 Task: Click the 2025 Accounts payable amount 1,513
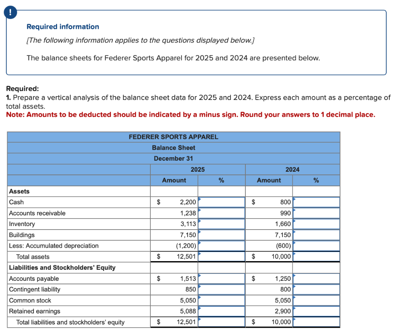pos(188,278)
